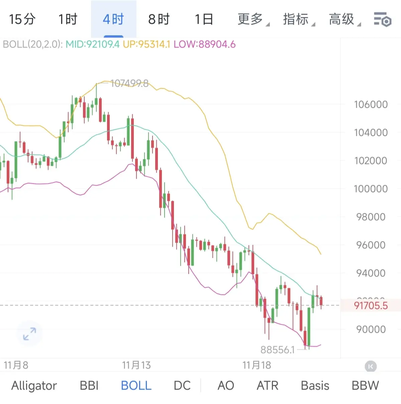Switch to 8时 timeframe

coord(159,19)
